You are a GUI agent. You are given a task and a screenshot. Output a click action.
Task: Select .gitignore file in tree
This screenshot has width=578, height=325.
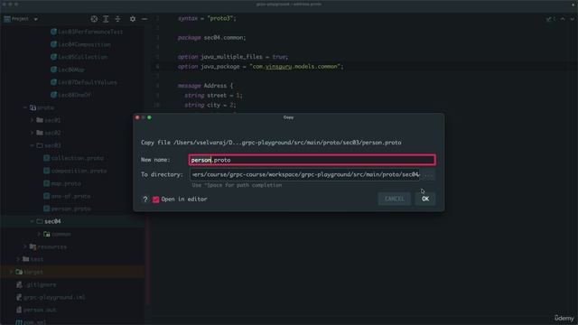pyautogui.click(x=41, y=285)
